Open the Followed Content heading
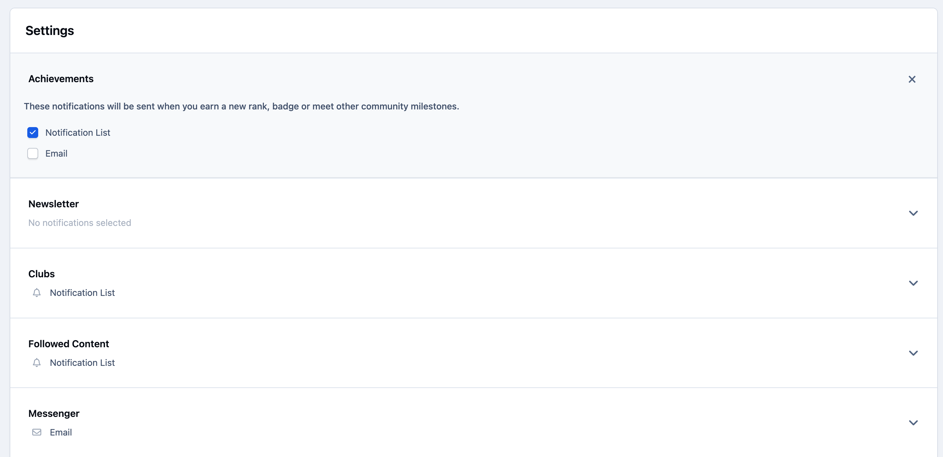943x457 pixels. 68,344
